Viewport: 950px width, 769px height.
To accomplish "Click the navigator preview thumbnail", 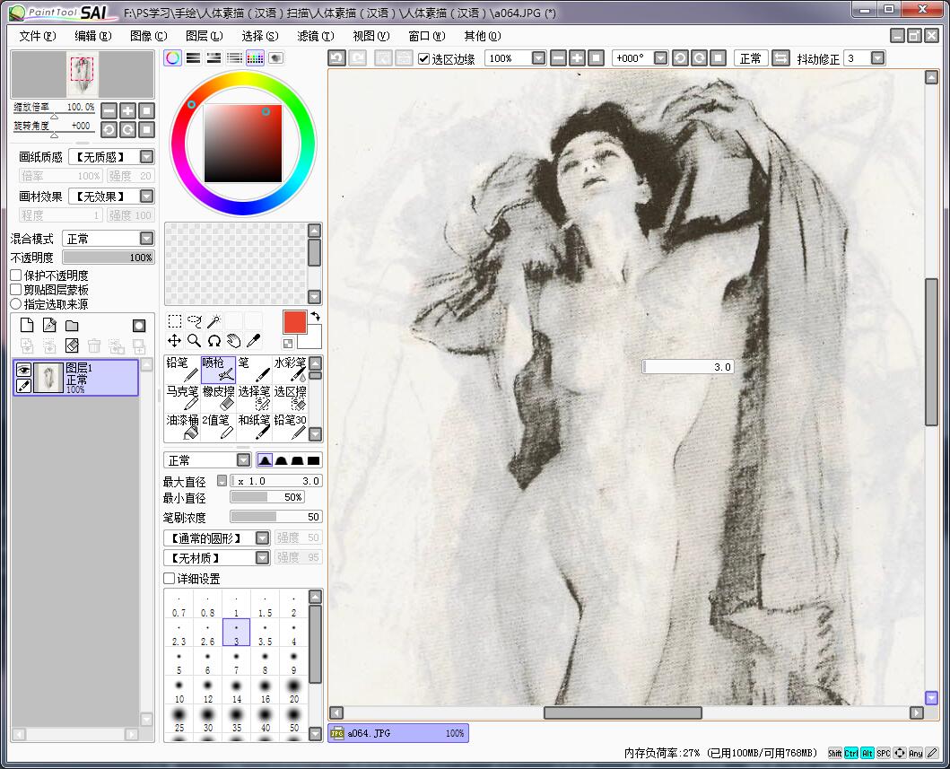I will click(83, 74).
